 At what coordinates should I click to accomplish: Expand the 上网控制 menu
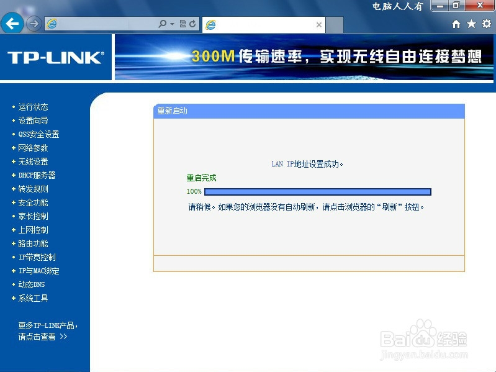point(33,230)
